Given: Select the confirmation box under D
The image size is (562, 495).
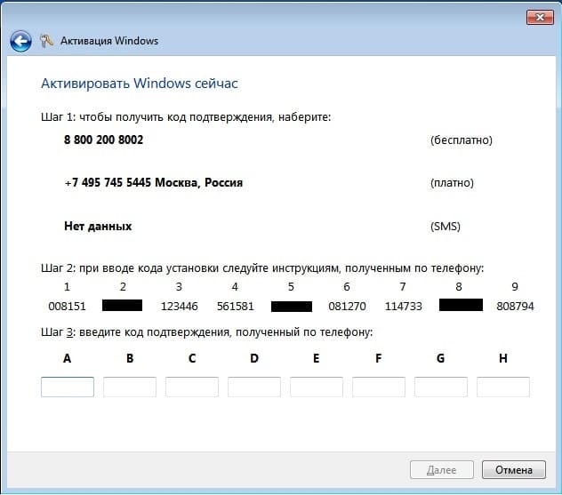Looking at the screenshot, I should click(x=254, y=387).
